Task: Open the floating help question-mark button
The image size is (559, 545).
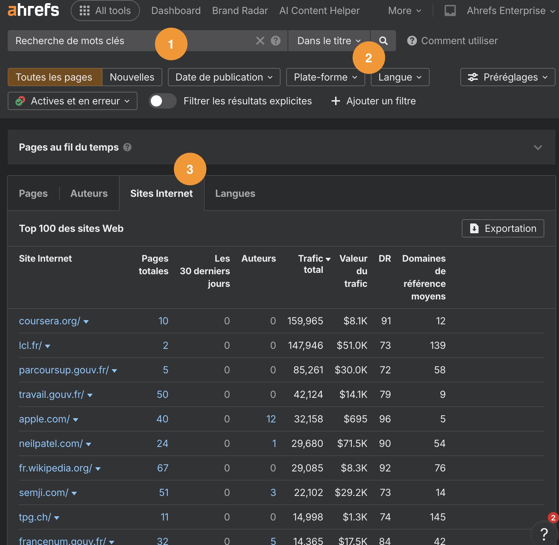Action: [544, 534]
